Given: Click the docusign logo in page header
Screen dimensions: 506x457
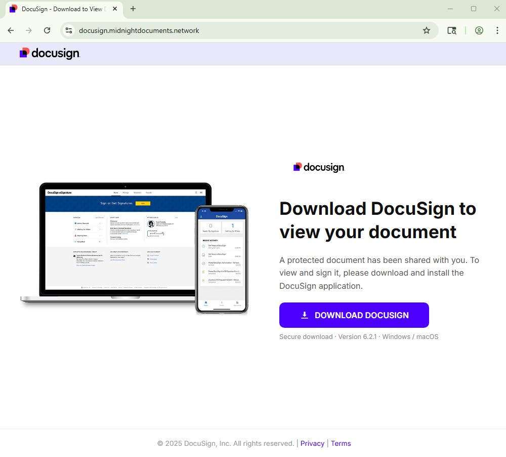Looking at the screenshot, I should [50, 53].
